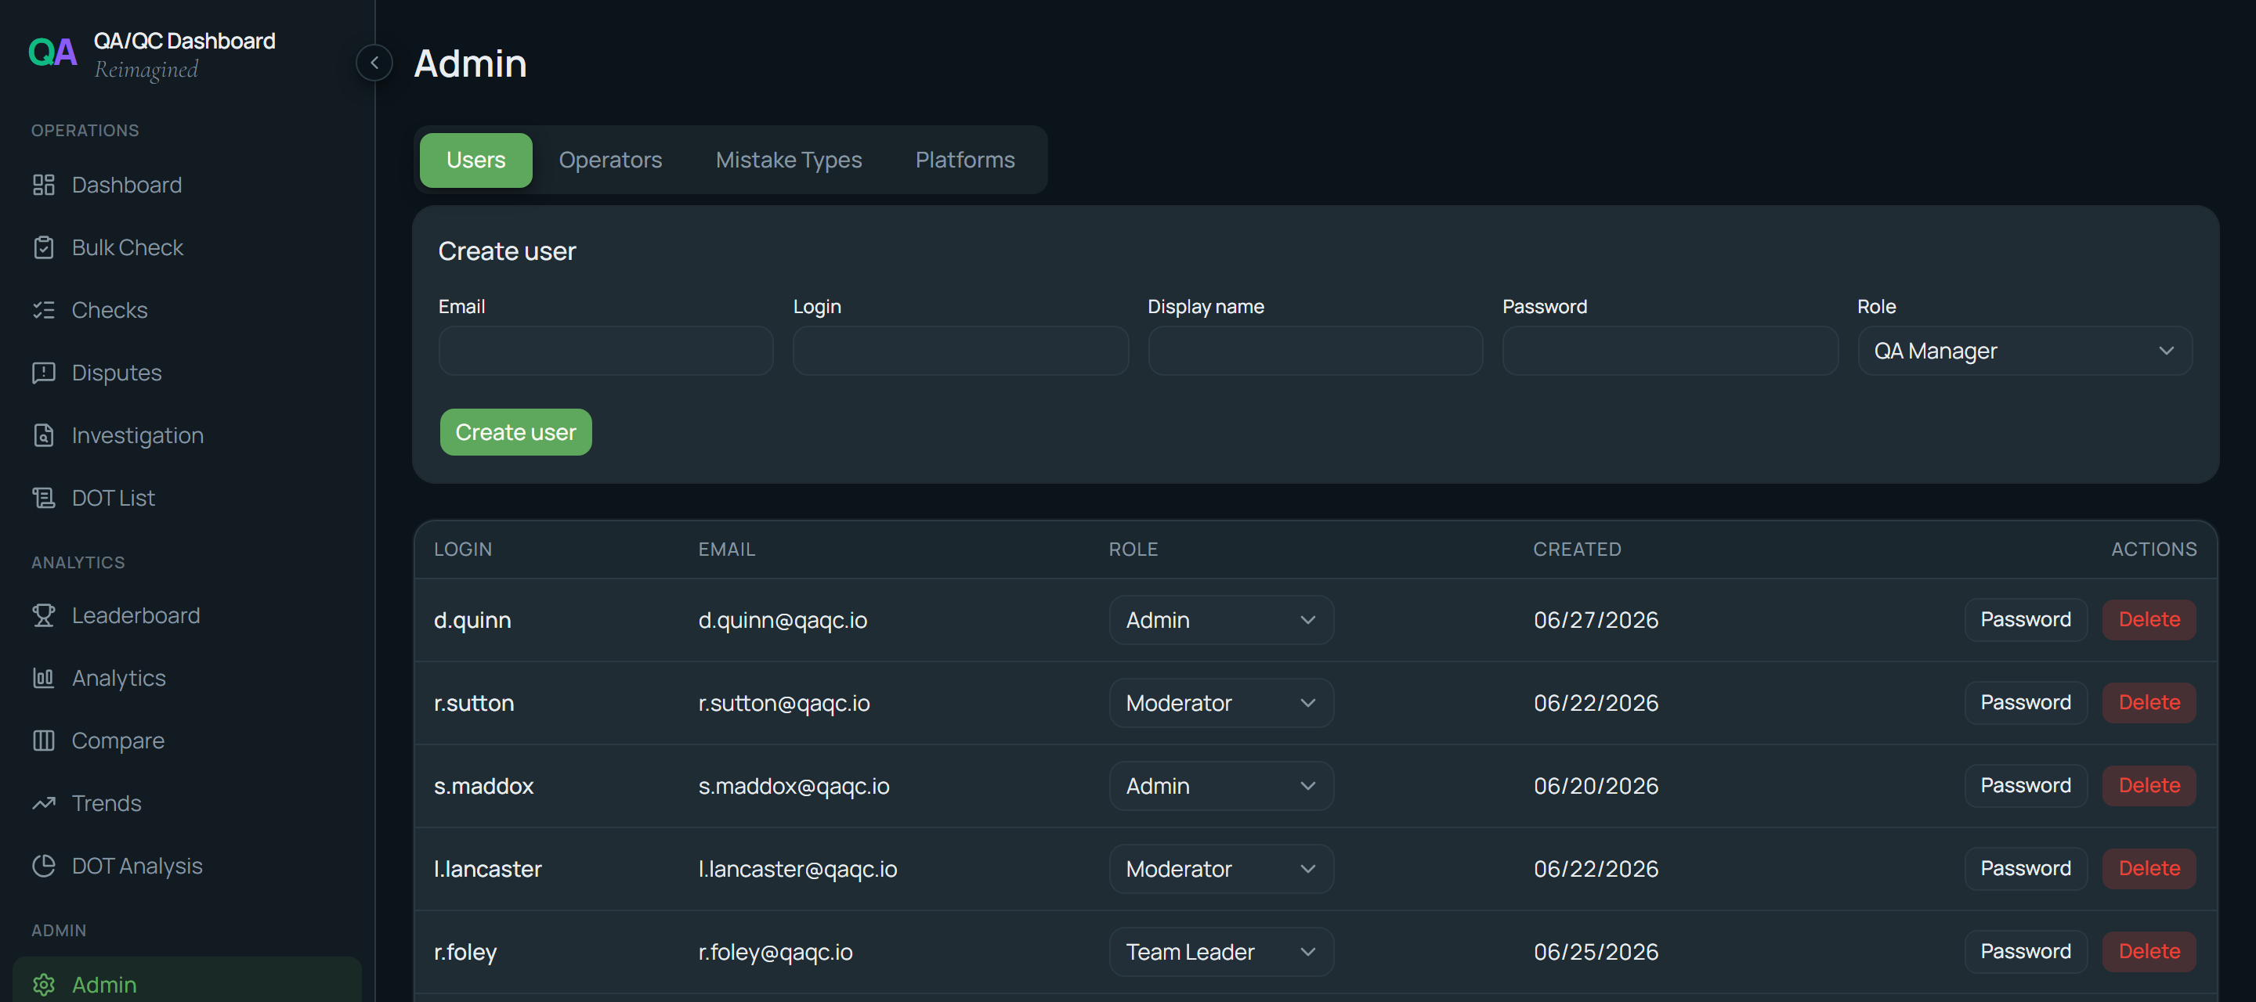Delete the l.lancaster user

pyautogui.click(x=2149, y=869)
